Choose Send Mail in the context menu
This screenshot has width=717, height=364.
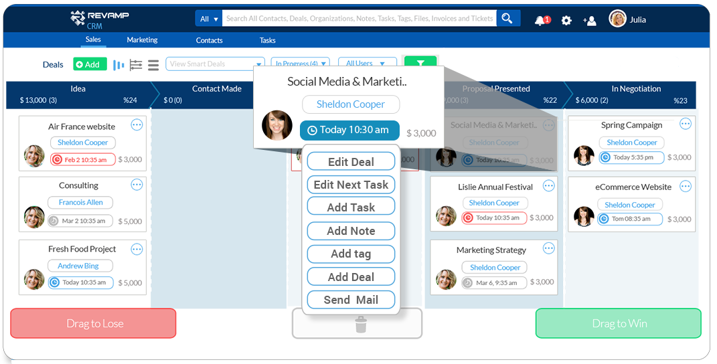click(351, 300)
